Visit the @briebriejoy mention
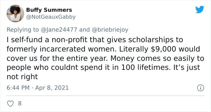The height and width of the screenshot is (112, 211). point(110,30)
